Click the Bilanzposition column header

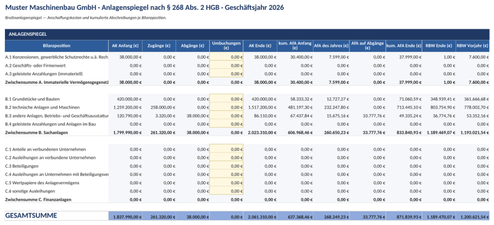coord(57,46)
